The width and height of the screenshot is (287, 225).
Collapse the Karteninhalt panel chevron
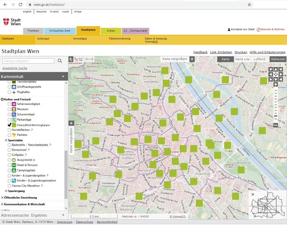click(63, 76)
